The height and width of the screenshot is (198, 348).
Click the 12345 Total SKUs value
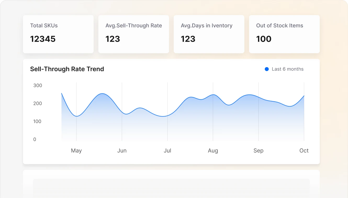pyautogui.click(x=43, y=39)
